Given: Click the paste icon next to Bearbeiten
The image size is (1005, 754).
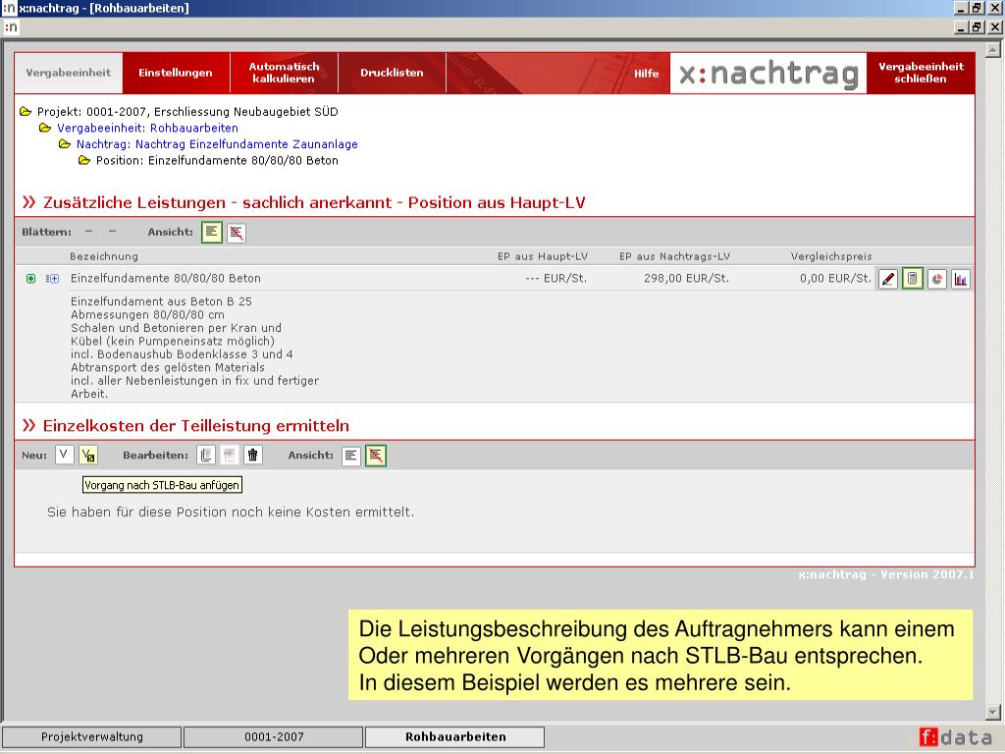Looking at the screenshot, I should (229, 456).
